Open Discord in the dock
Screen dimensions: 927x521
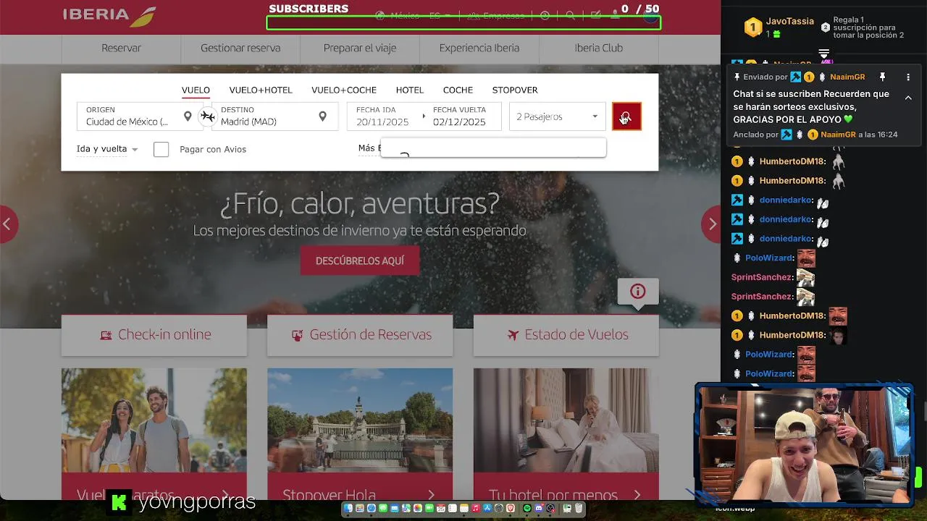click(x=539, y=508)
